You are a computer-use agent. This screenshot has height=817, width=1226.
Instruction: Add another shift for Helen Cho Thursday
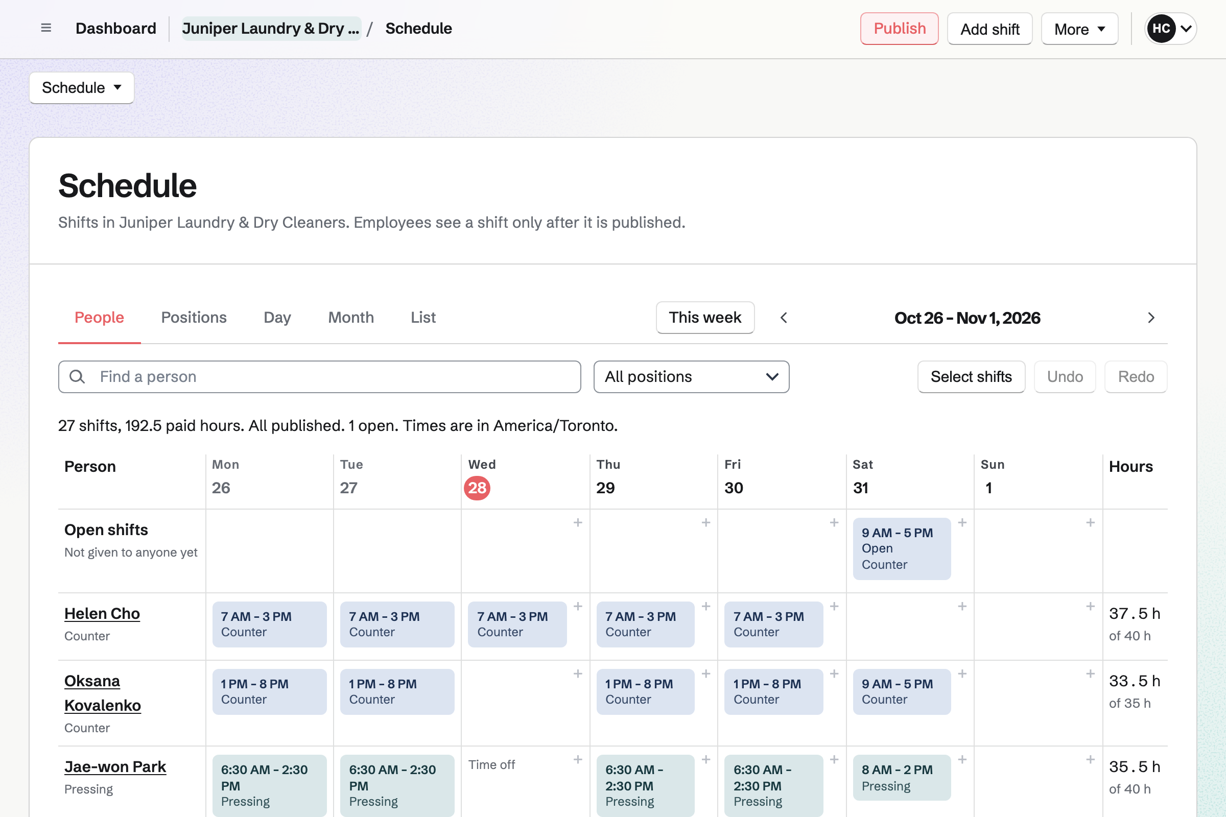coord(706,607)
